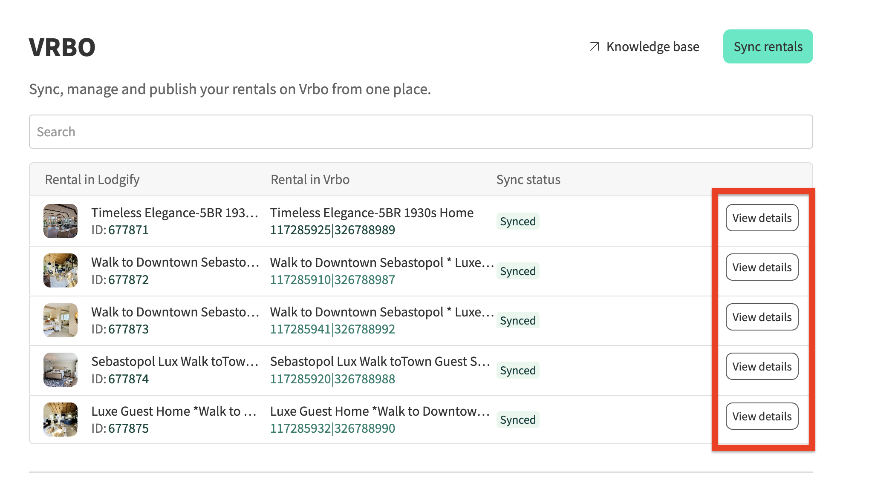This screenshot has width=869, height=503.
Task: Open Vrbo listing 117285932|326788990
Action: [x=332, y=428]
